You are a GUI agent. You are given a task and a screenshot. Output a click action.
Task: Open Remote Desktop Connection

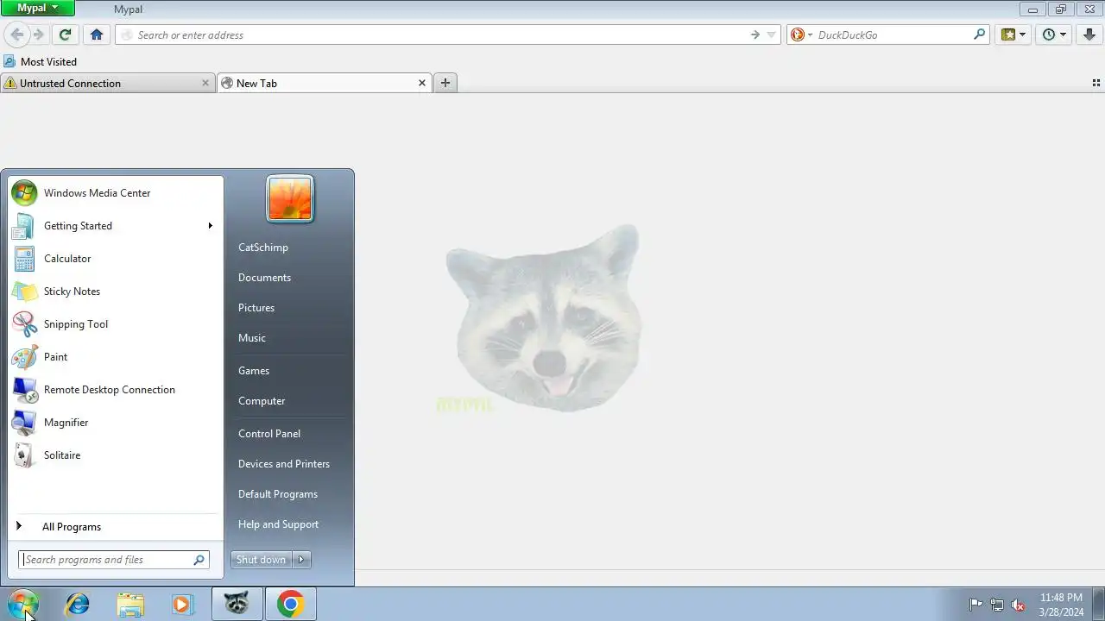[x=116, y=390]
